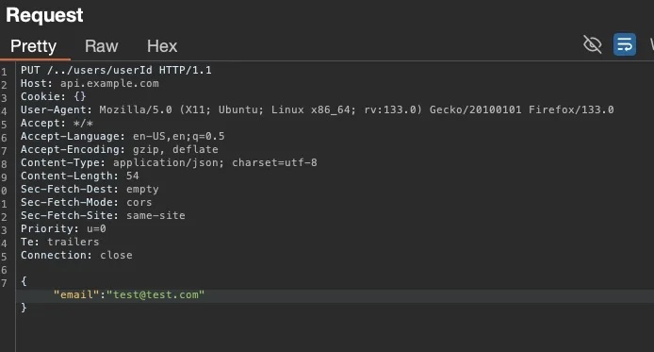Screen dimensions: 654x352
Task: Place cursor in the User-Agent header line
Action: point(317,109)
